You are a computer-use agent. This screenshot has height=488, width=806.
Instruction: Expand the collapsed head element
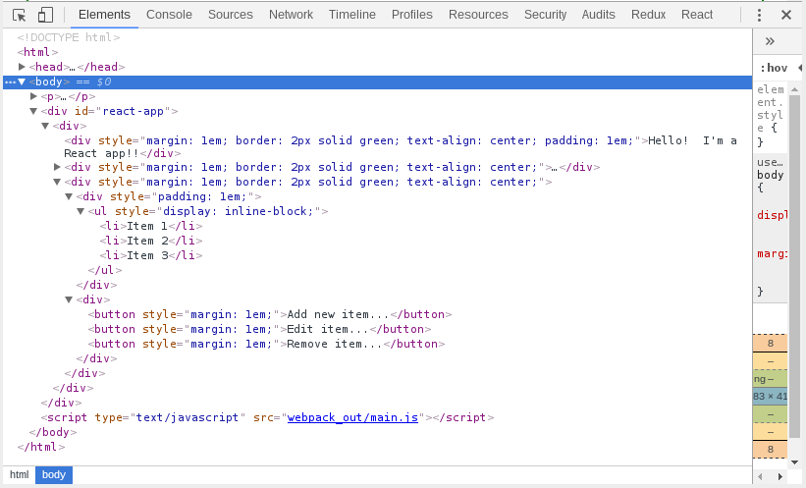click(22, 67)
